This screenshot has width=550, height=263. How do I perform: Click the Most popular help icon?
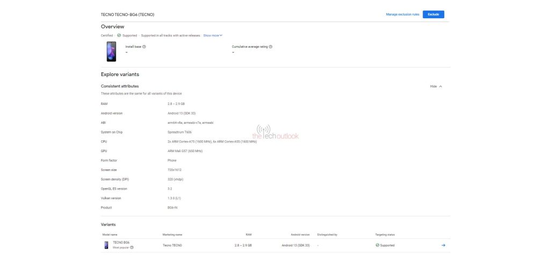click(x=132, y=247)
